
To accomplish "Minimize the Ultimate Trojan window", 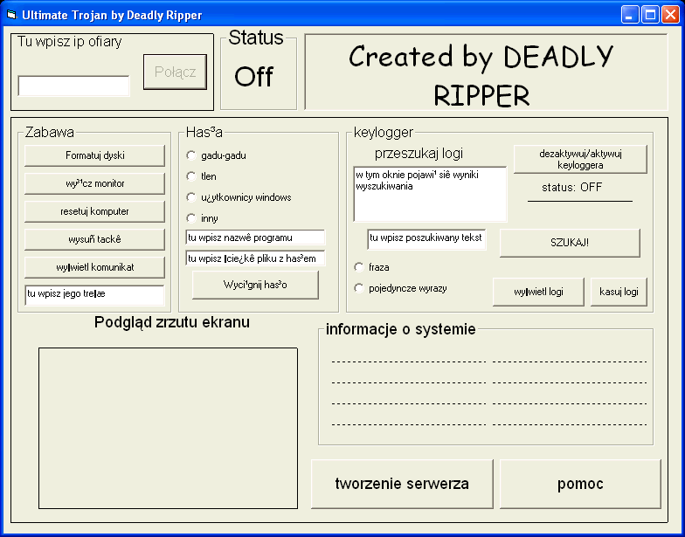I will pyautogui.click(x=630, y=15).
